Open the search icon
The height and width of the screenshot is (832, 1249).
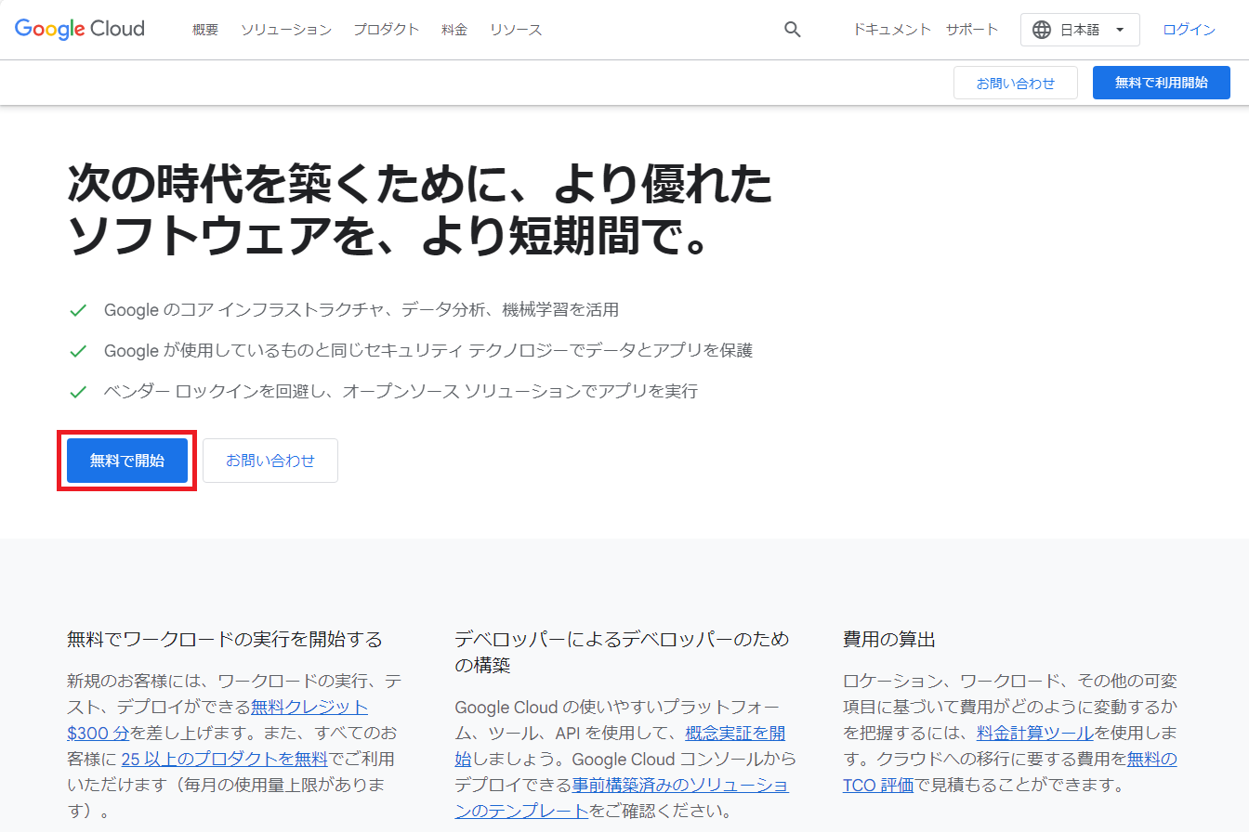[x=792, y=29]
